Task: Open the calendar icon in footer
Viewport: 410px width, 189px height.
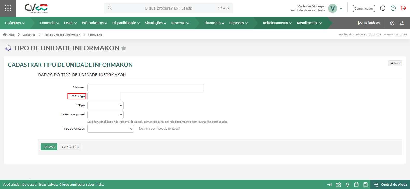Action: coord(356,185)
